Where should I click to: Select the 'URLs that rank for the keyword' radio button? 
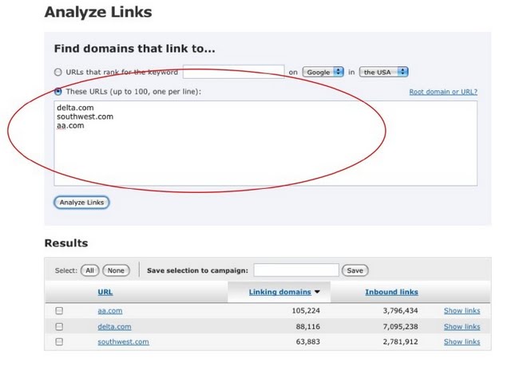tap(58, 73)
